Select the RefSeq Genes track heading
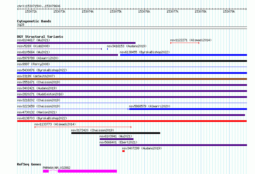The image size is (255, 174). coord(29,164)
